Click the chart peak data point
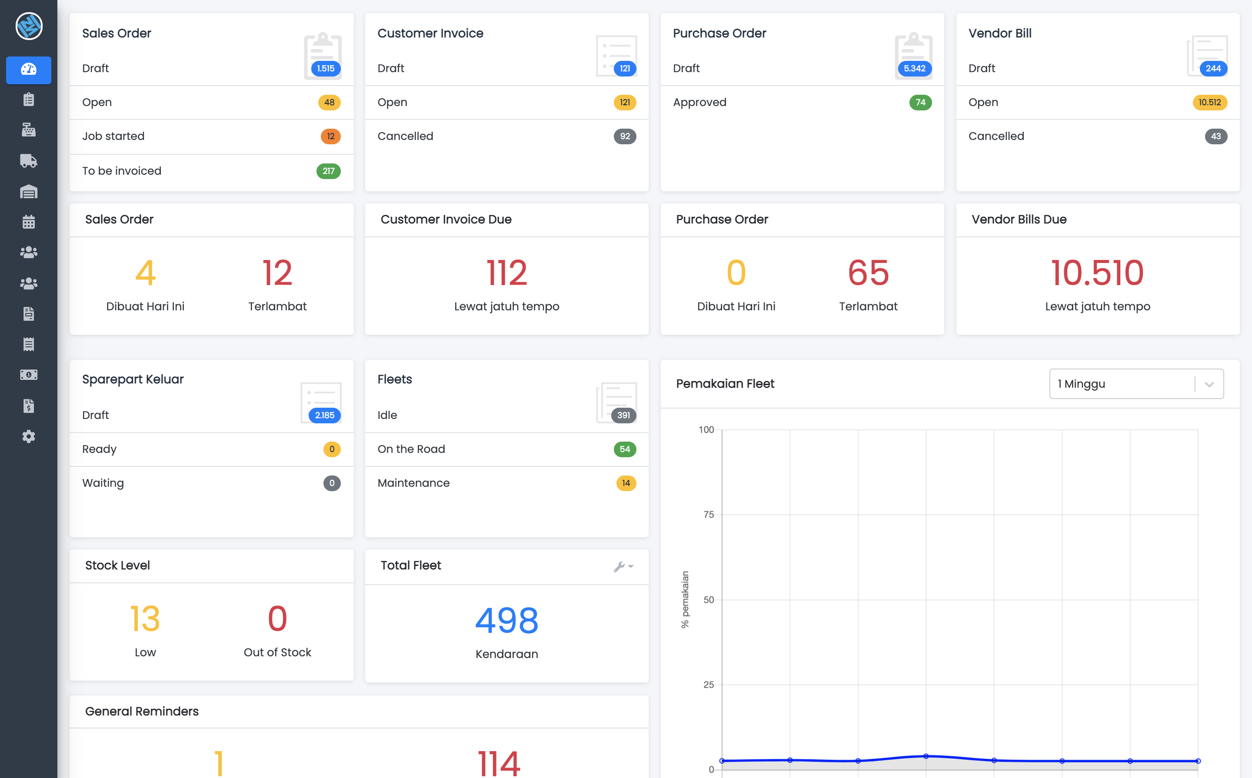The image size is (1252, 778). (x=926, y=756)
